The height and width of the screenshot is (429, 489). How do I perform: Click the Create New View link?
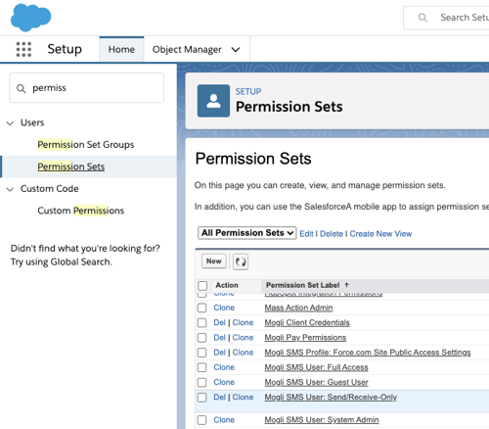(380, 234)
